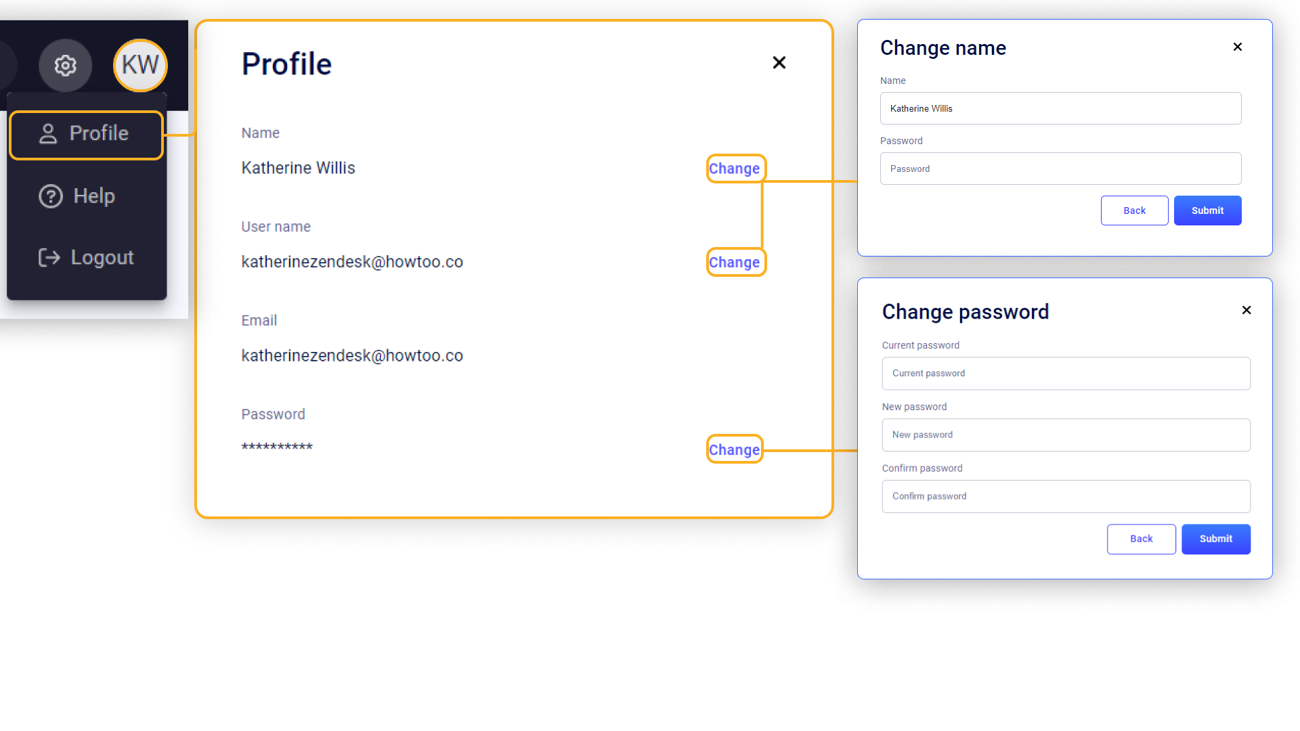
Task: Click Back in the Change password dialog
Action: click(1141, 539)
